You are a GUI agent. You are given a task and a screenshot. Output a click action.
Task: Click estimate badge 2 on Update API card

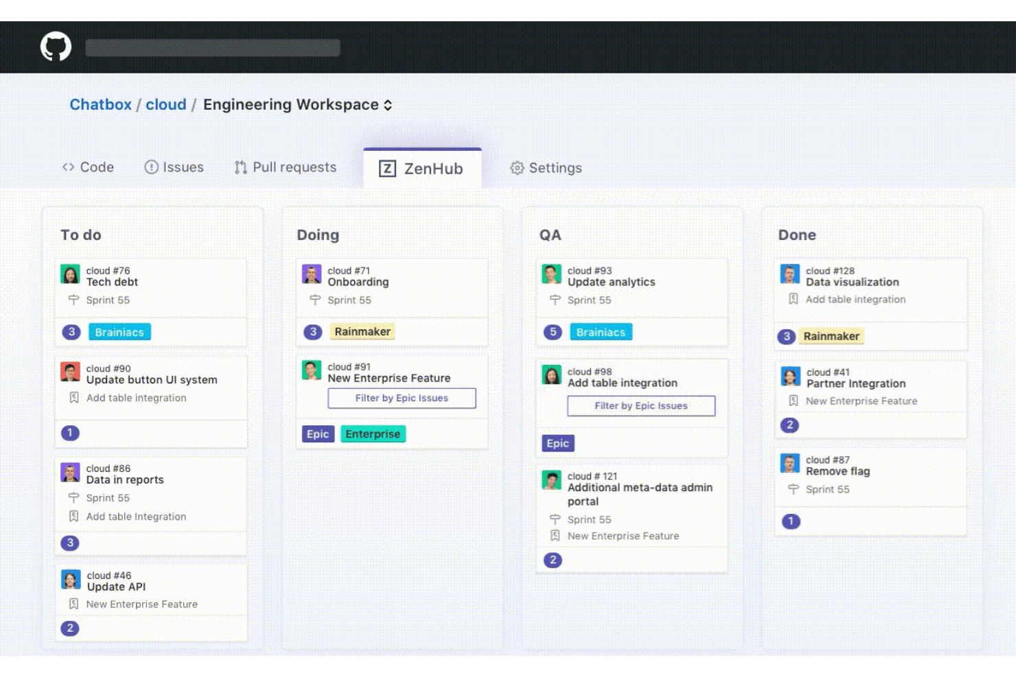(x=70, y=628)
